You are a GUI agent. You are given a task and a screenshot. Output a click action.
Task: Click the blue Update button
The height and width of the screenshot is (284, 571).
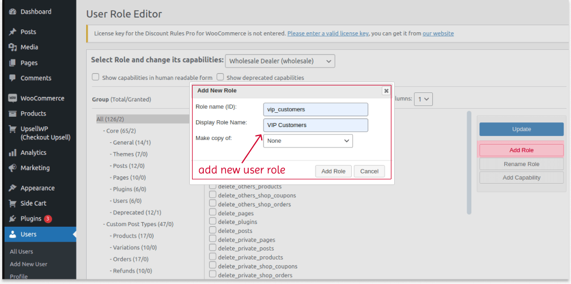[x=521, y=129]
